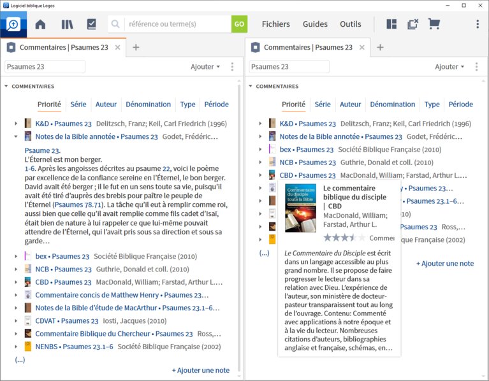The image size is (489, 381).
Task: Click right pane Psaumes 23 reference field
Action: pos(289,67)
